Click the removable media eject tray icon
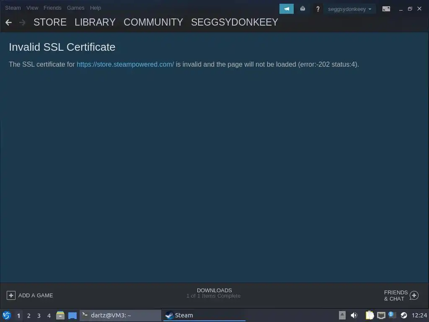Image resolution: width=429 pixels, height=322 pixels. (342, 315)
